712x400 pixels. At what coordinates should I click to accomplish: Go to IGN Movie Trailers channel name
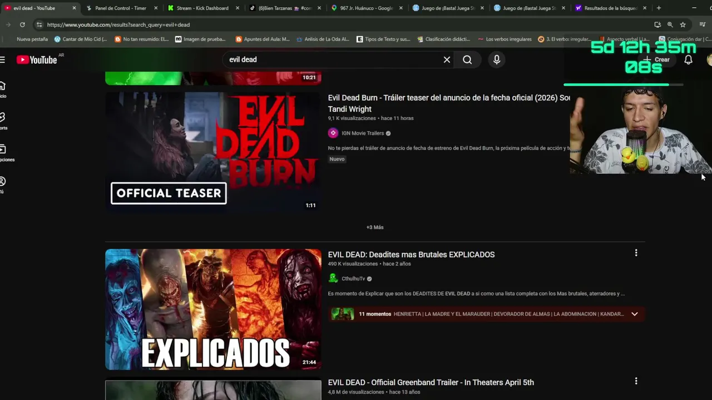click(x=363, y=133)
